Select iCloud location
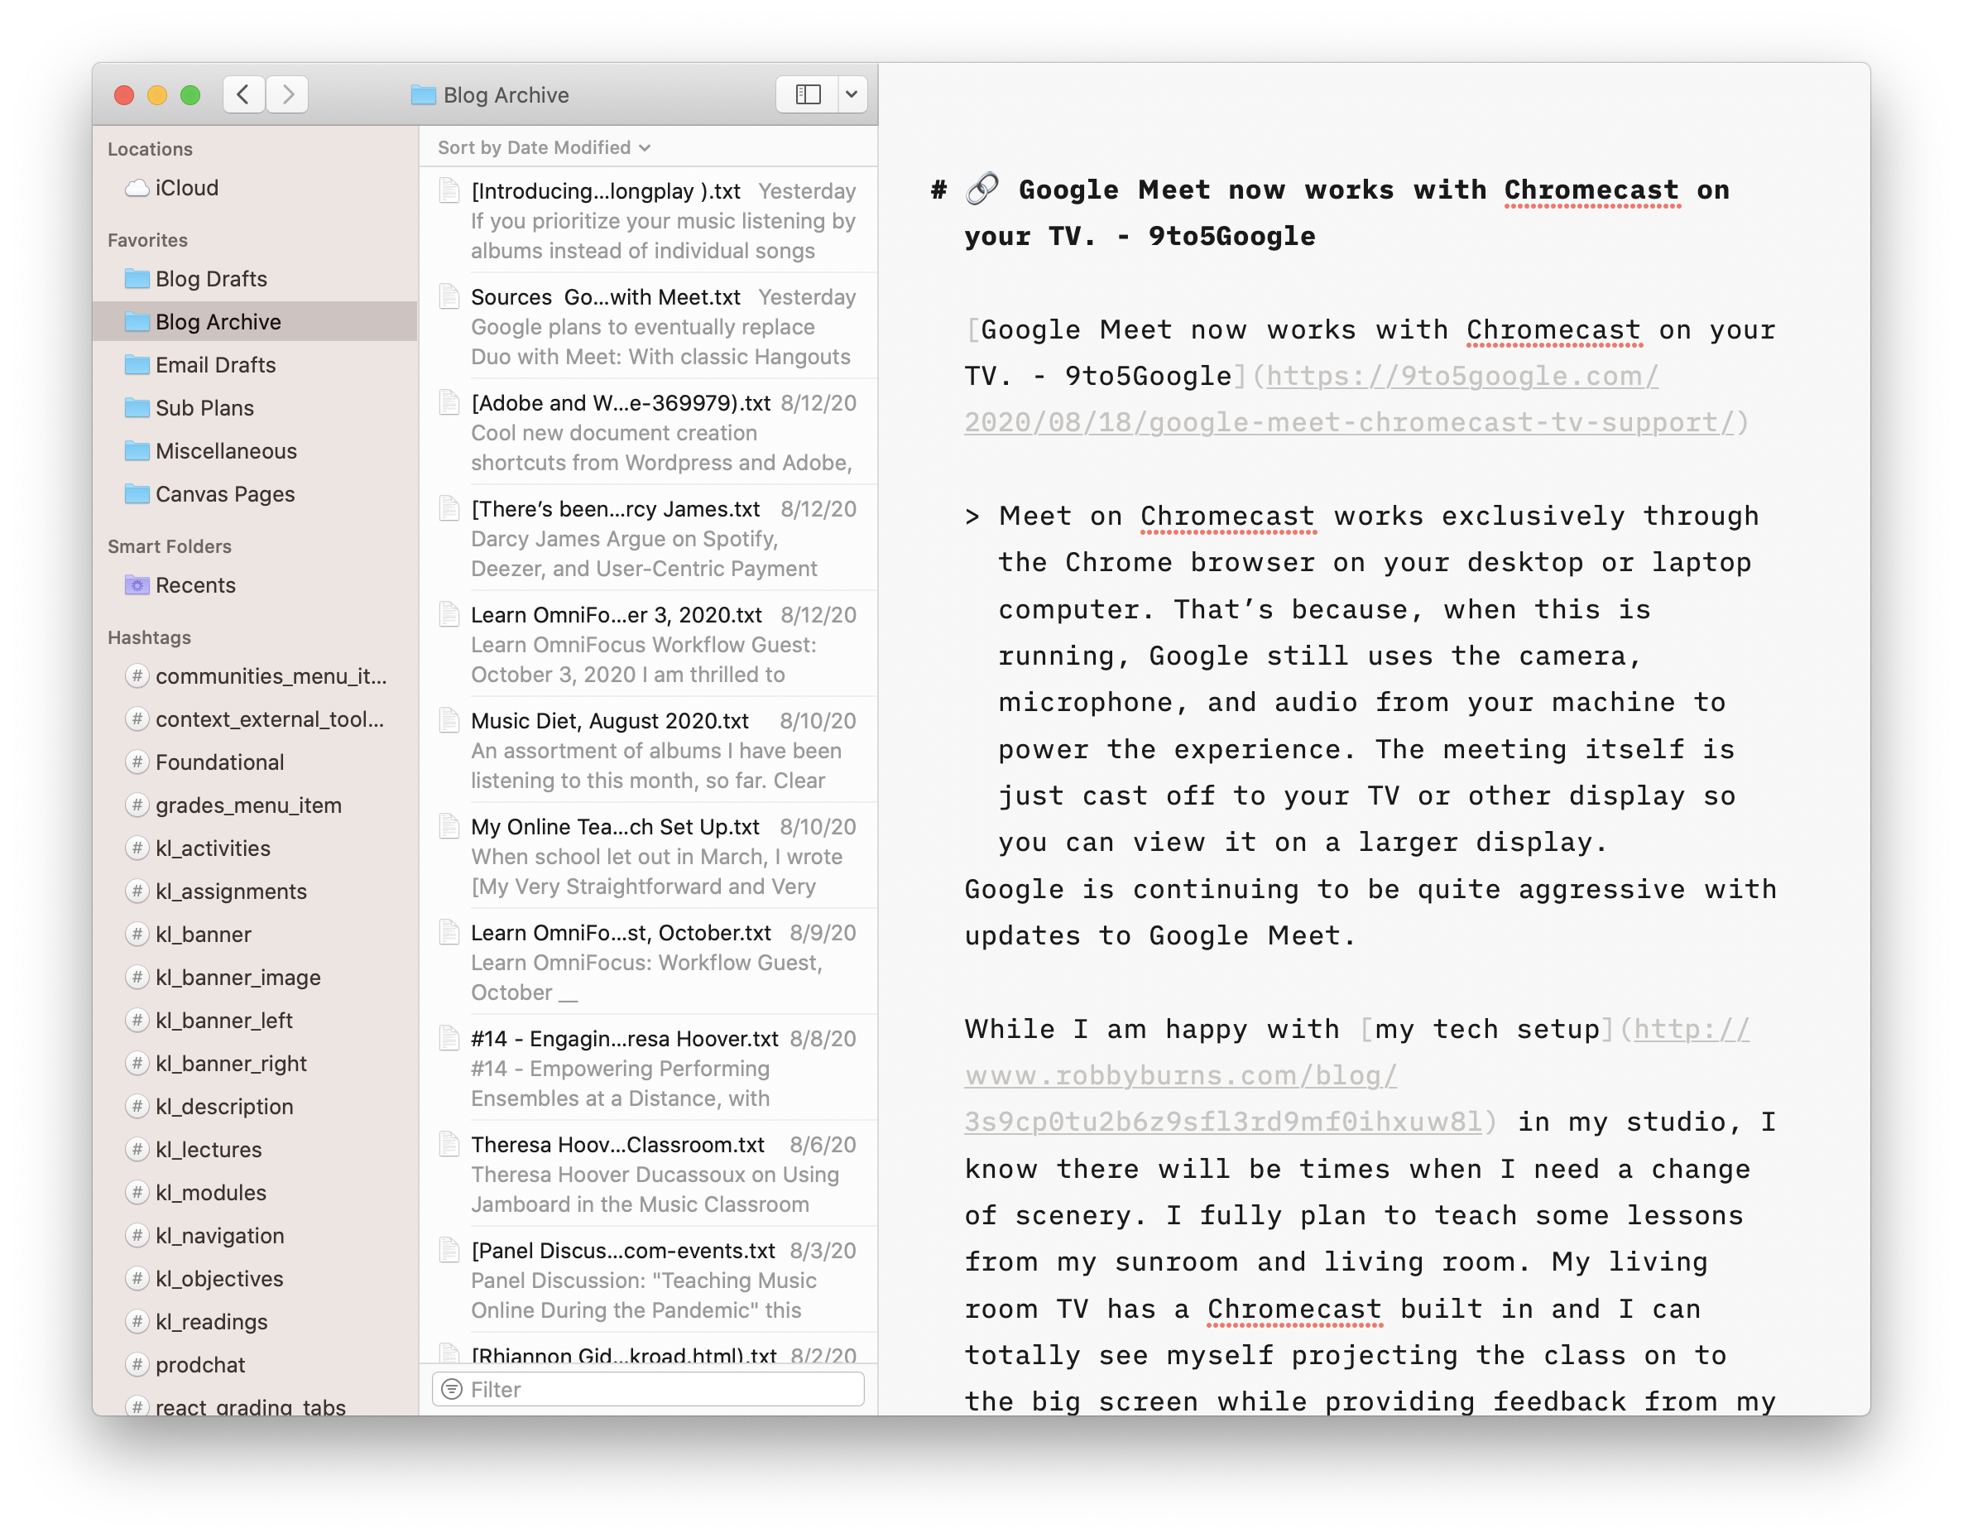The width and height of the screenshot is (1963, 1538). 255,188
